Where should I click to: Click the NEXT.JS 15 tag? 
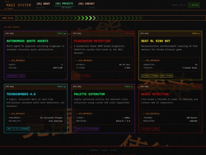click(13, 129)
